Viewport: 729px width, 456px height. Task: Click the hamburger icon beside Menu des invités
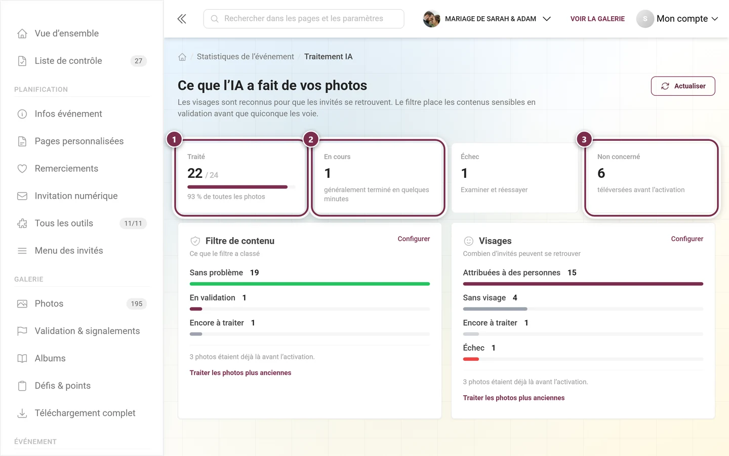click(22, 251)
